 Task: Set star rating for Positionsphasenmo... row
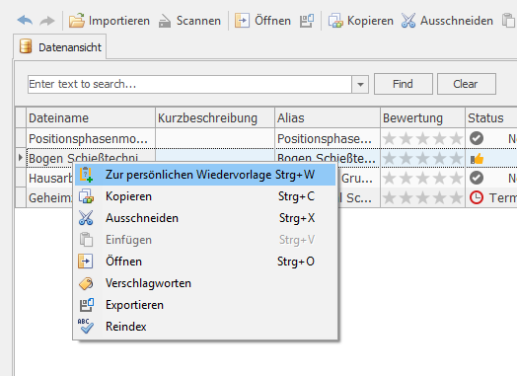point(422,138)
